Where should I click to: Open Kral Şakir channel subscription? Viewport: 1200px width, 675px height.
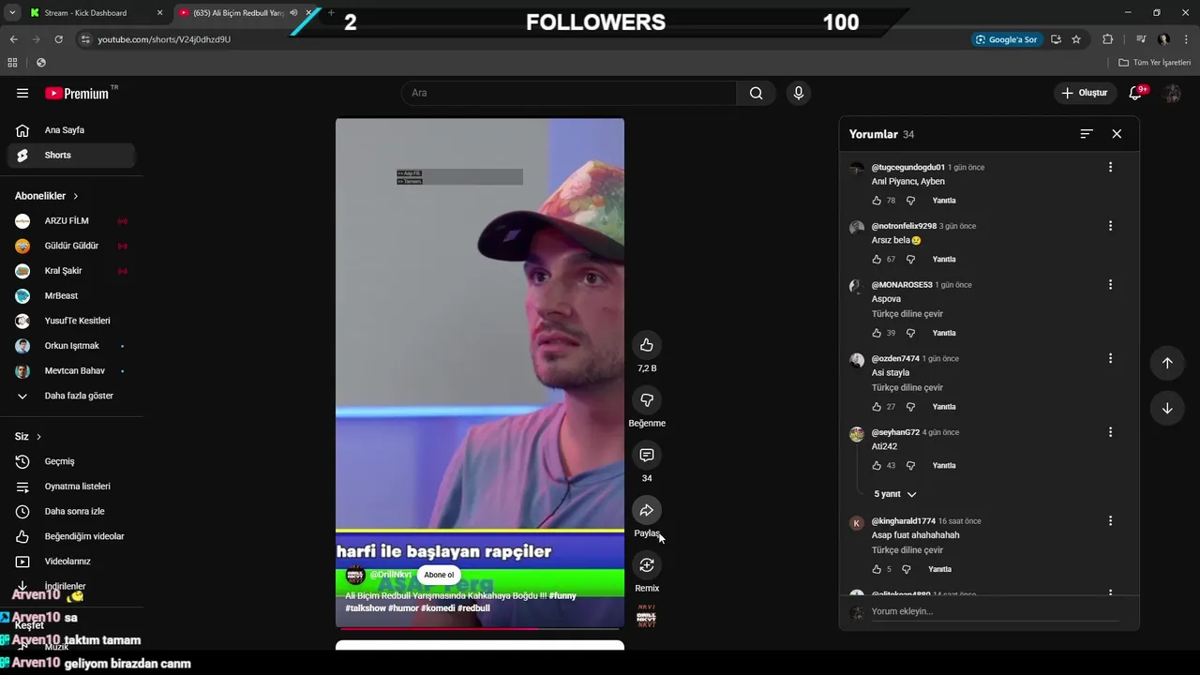(71, 271)
